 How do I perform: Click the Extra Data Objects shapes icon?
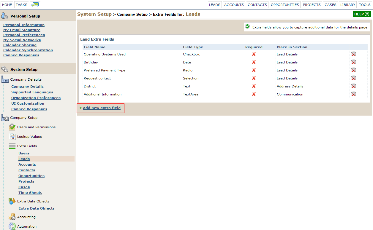tap(12, 201)
